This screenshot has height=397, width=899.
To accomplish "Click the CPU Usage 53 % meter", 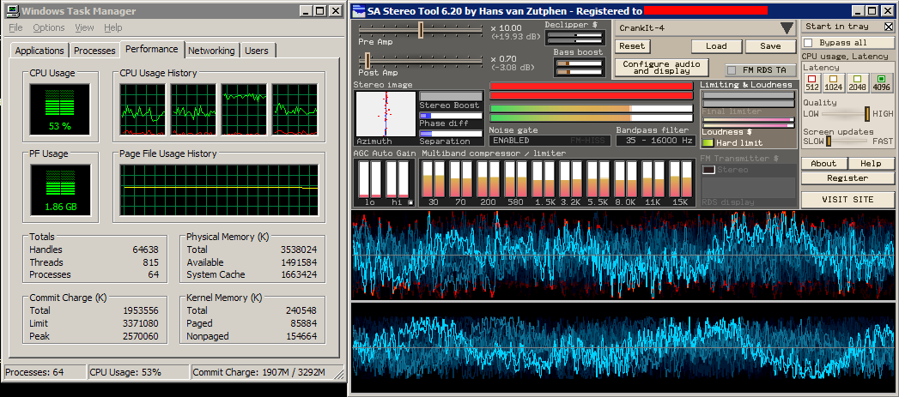I will (x=60, y=111).
